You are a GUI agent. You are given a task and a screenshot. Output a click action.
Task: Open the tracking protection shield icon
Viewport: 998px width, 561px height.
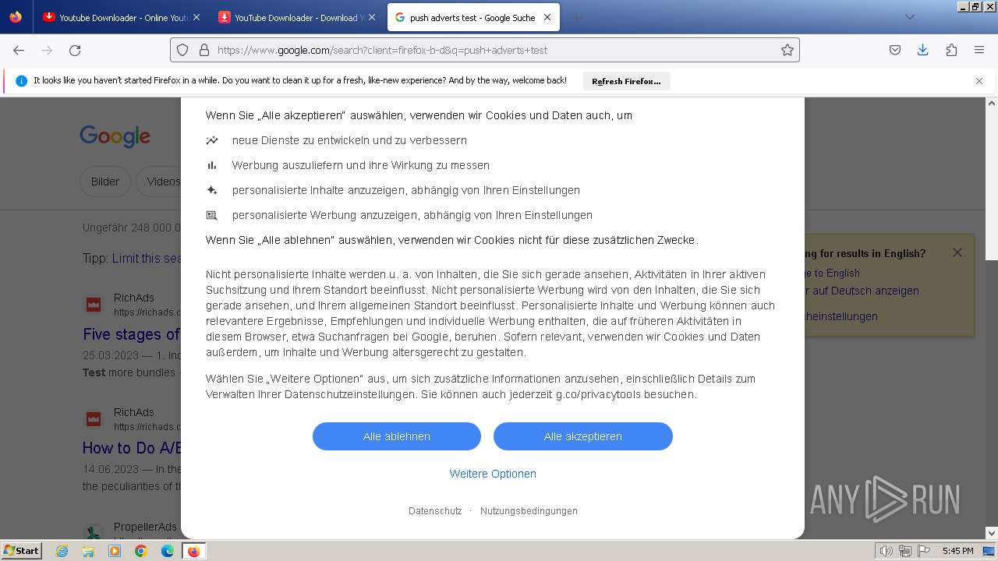tap(182, 50)
